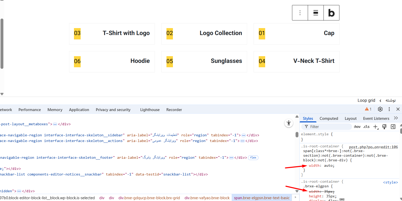The height and width of the screenshot is (201, 402).
Task: Open DevTools settings gear
Action: click(380, 109)
